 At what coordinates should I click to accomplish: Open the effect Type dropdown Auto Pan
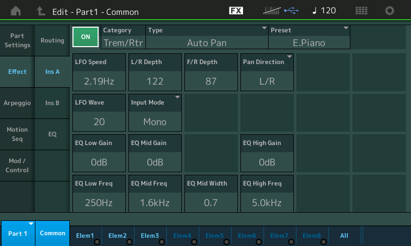[207, 37]
